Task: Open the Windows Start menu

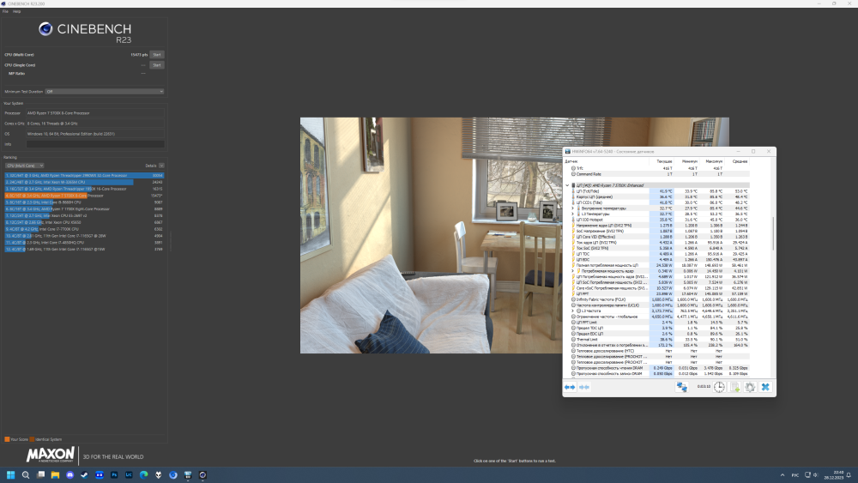Action: pyautogui.click(x=12, y=474)
